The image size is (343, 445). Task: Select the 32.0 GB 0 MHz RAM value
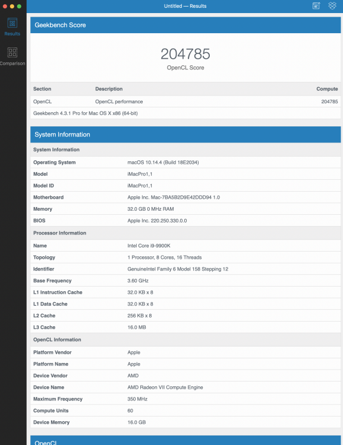150,209
